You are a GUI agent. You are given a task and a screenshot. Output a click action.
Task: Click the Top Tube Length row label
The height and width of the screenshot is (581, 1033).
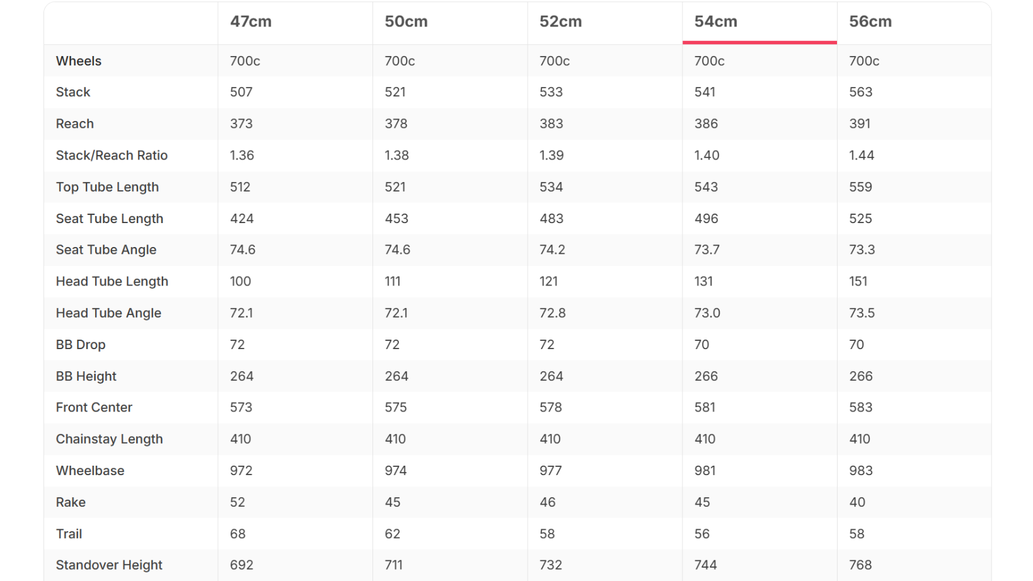point(107,187)
